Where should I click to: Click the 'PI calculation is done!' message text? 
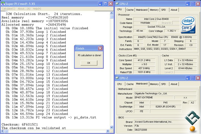90,55
